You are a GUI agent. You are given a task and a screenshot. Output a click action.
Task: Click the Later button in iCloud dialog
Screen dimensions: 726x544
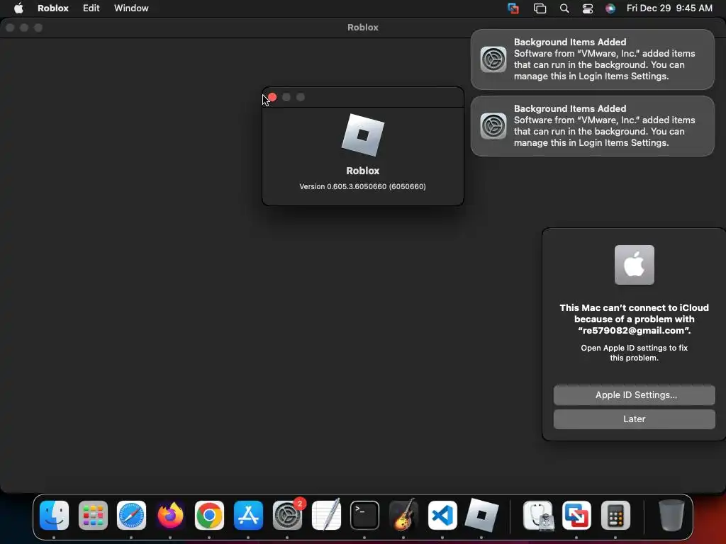[x=635, y=419]
